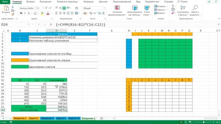The height and width of the screenshot is (124, 221).
Task: Open the Общий number format dropdown
Action: coord(104,8)
